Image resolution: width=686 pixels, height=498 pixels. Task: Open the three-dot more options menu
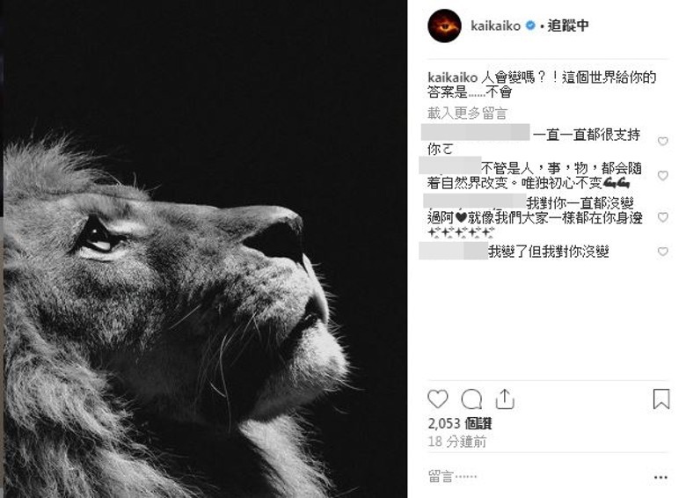[x=660, y=477]
